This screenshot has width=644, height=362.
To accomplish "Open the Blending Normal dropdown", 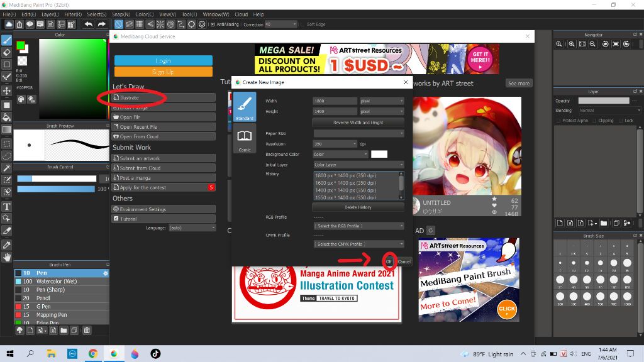I will click(609, 111).
